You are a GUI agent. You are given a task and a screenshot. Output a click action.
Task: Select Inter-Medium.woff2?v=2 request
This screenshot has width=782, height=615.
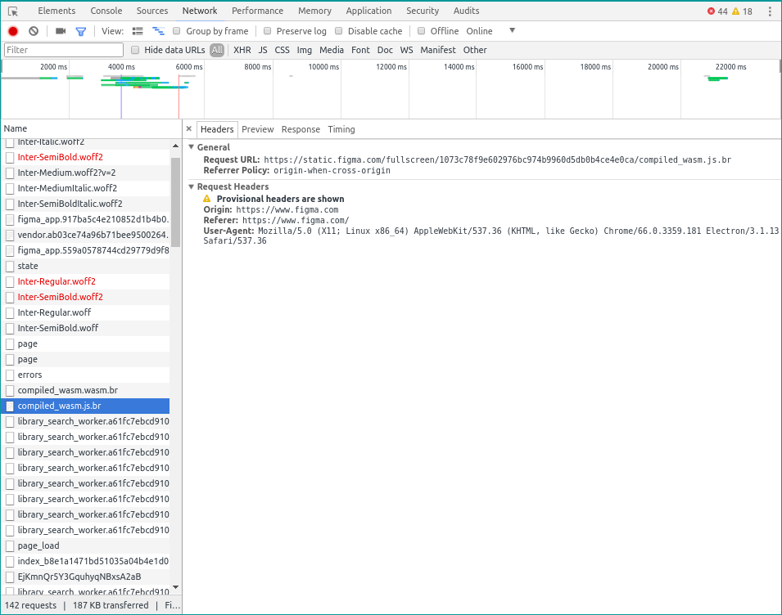(x=85, y=173)
